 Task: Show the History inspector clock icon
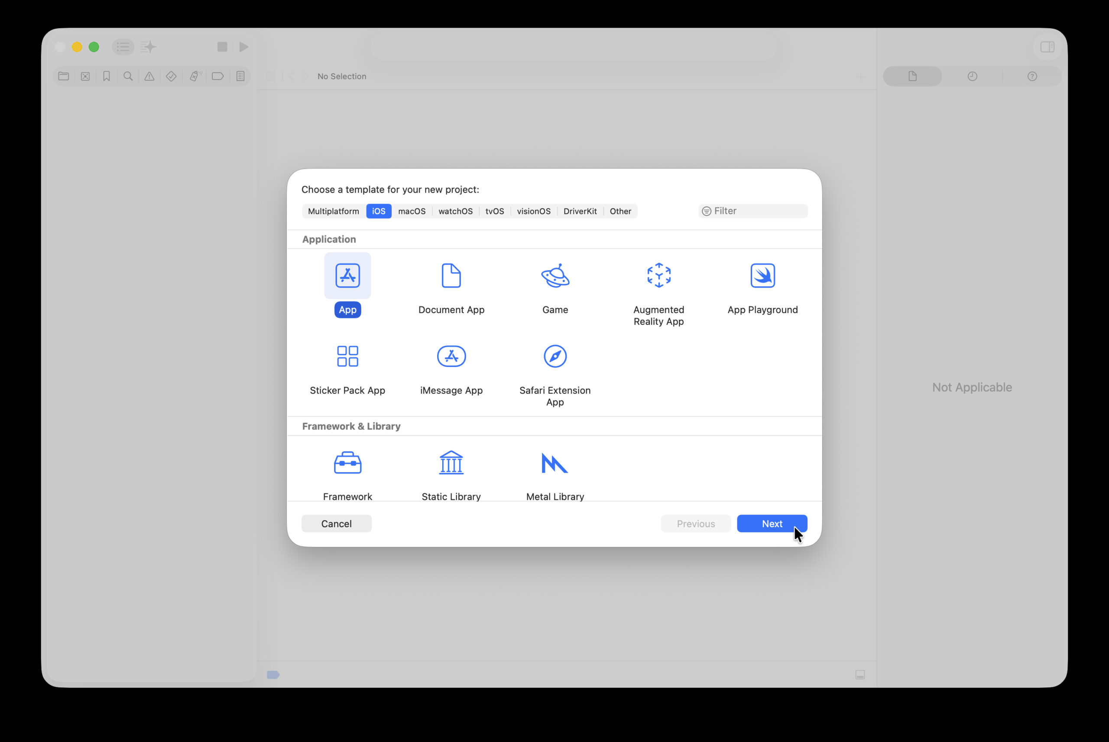pos(972,76)
